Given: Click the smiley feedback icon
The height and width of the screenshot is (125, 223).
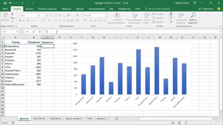Looking at the screenshot, I should pyautogui.click(x=219, y=9).
